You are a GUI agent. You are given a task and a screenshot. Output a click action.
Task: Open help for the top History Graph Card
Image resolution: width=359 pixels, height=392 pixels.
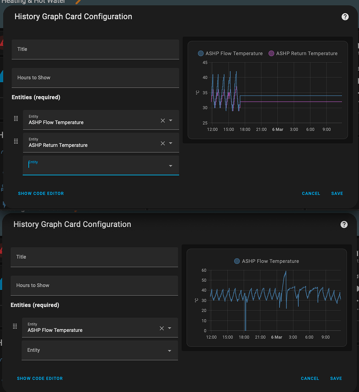tap(345, 17)
